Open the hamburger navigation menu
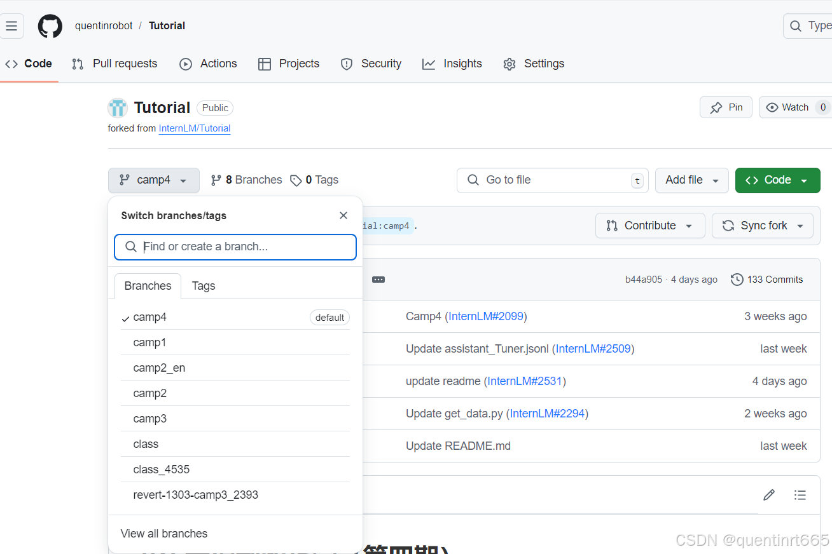832x554 pixels. (x=11, y=26)
